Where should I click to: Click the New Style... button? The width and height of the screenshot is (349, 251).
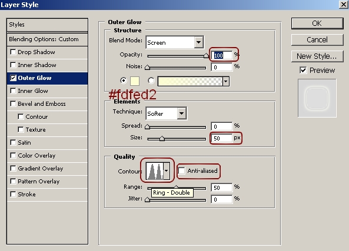coord(317,56)
